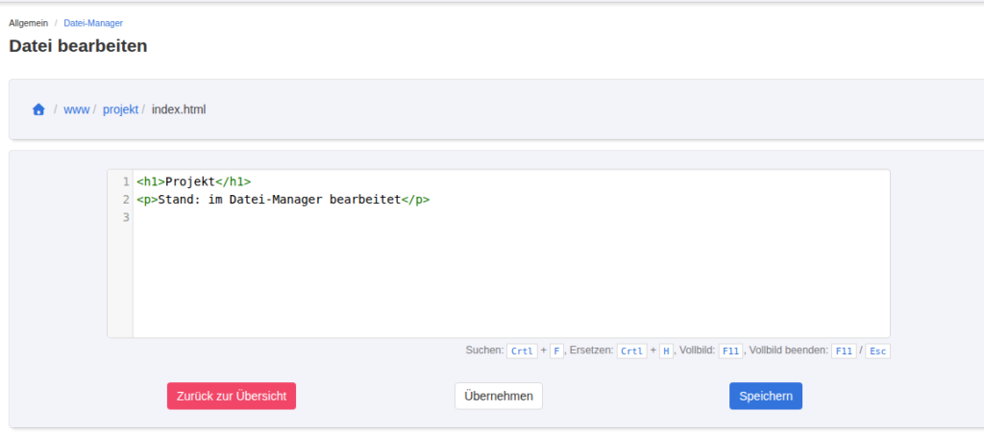Screen dimensions: 984x435
Task: Click line number 2 in the gutter
Action: tap(126, 200)
